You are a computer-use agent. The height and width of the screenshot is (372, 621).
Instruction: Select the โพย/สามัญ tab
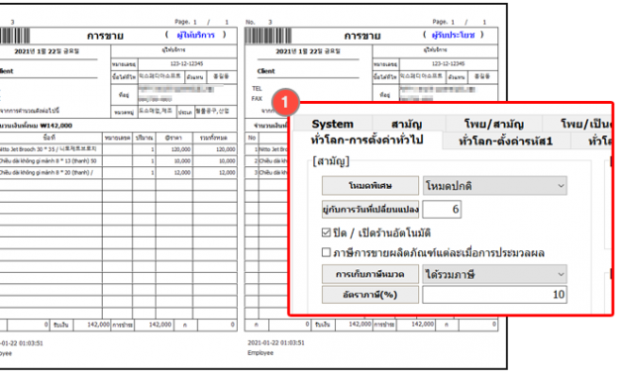tap(494, 125)
